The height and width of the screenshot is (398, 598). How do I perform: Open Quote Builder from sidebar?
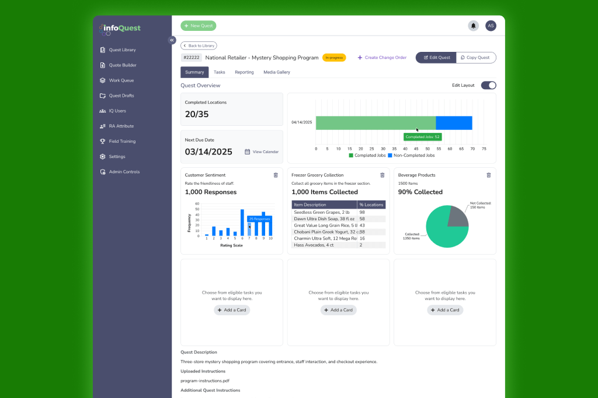(118, 65)
